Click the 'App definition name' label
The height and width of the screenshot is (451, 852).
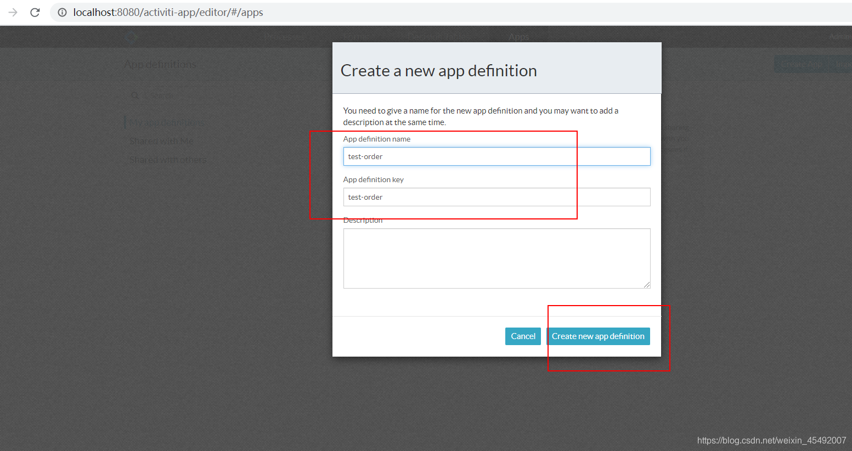377,139
